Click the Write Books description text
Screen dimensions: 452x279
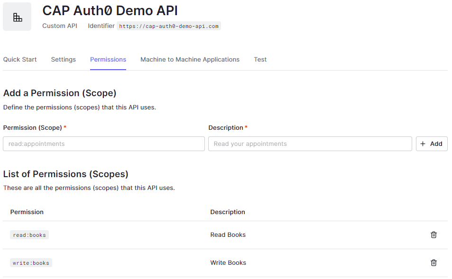pos(228,263)
